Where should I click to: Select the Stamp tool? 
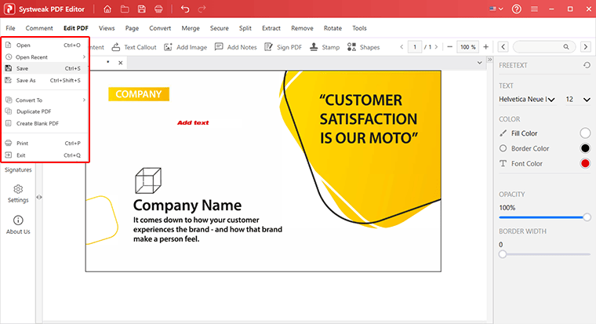pos(324,47)
